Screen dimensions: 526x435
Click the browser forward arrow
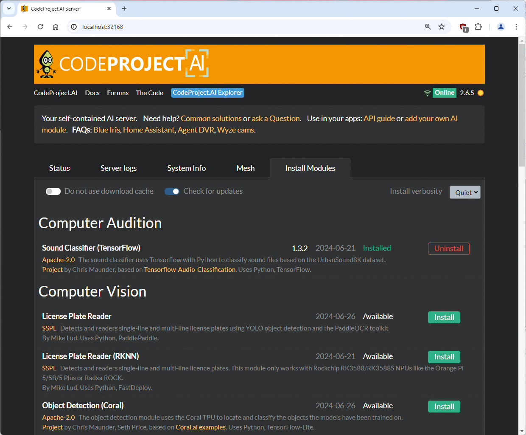pyautogui.click(x=25, y=27)
